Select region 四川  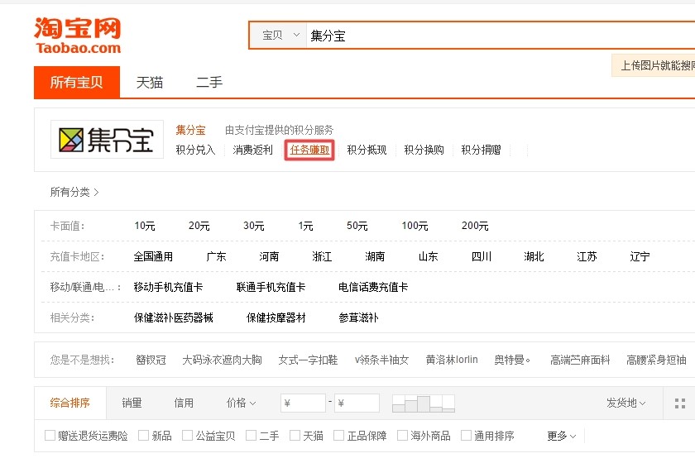coord(482,256)
